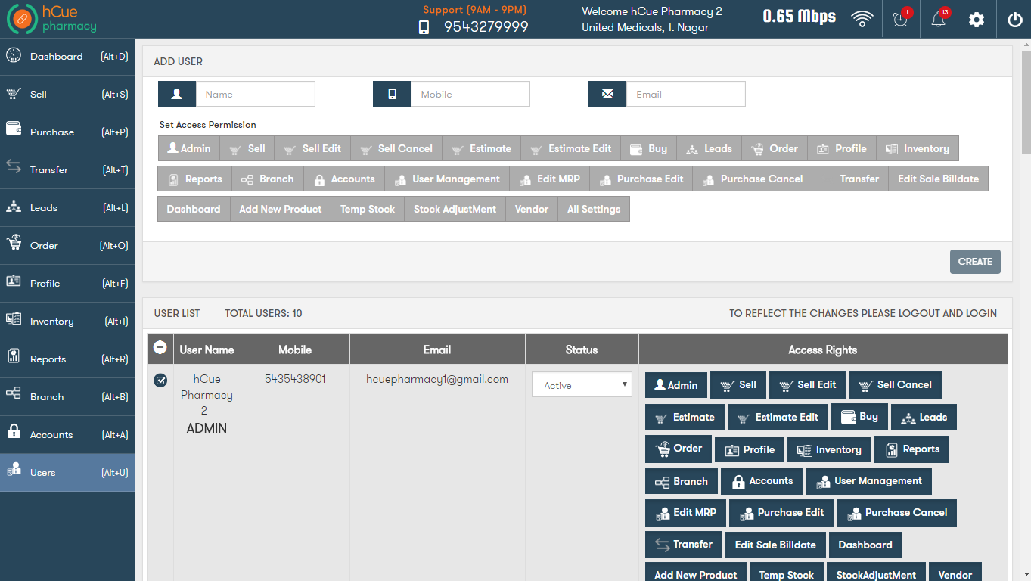Screen dimensions: 1031x581
Task: Open Order in sidebar
Action: tap(67, 246)
